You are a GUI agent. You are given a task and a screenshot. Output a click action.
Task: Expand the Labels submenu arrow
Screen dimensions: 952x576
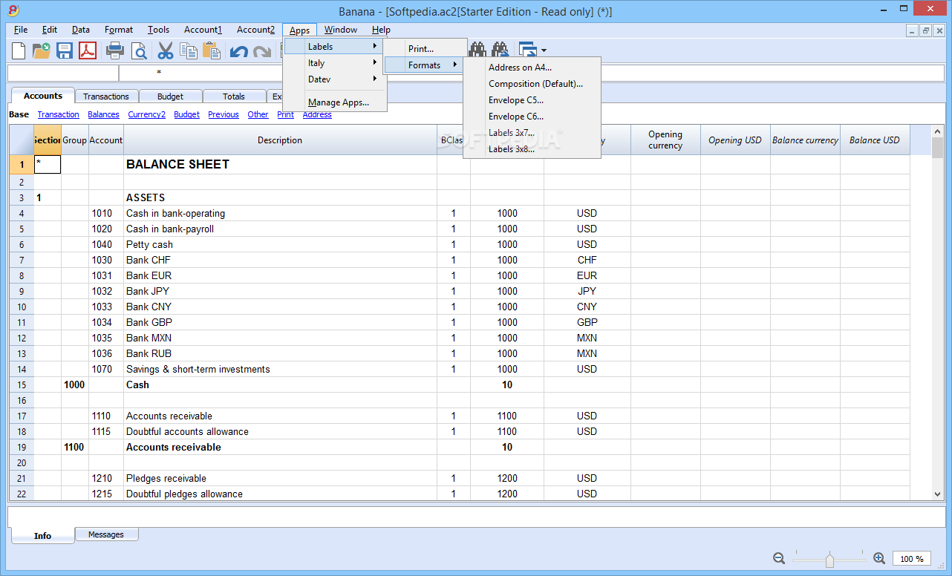375,46
